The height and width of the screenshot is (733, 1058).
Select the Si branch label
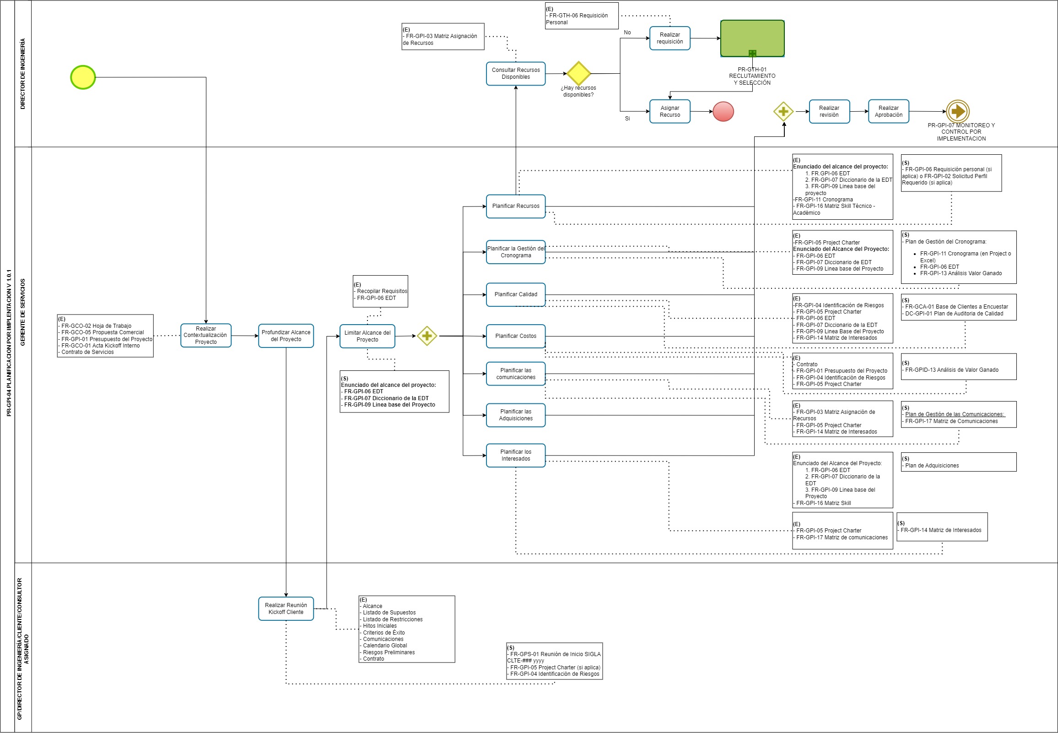pos(627,119)
